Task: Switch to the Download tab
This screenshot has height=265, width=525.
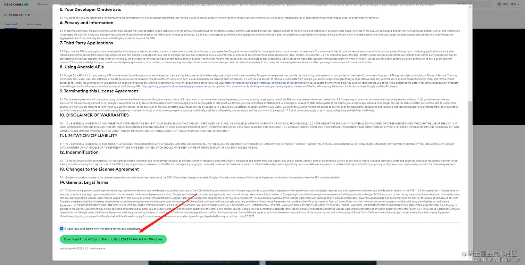Action: 10,24
